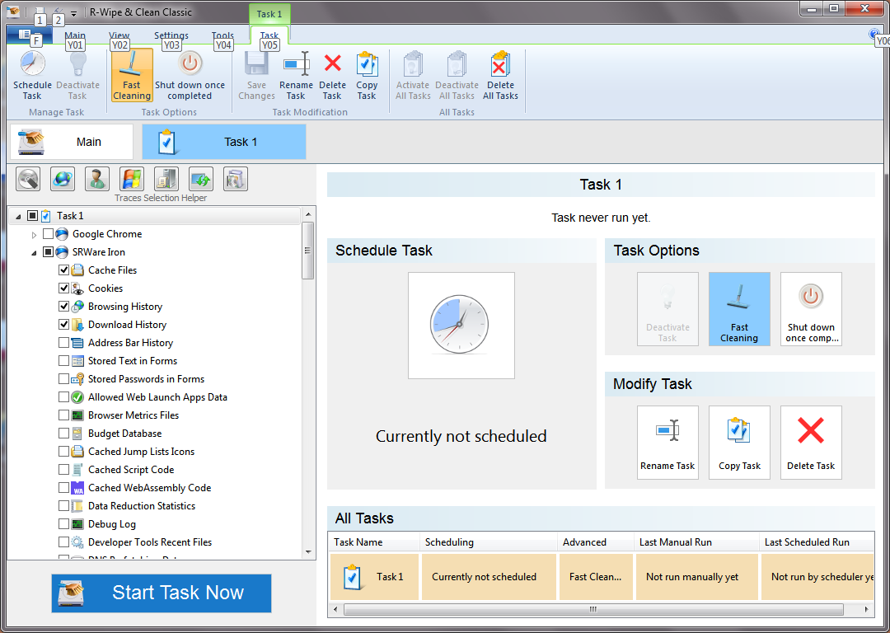
Task: Open the quick access toolbar dropdown arrow
Action: tap(74, 13)
